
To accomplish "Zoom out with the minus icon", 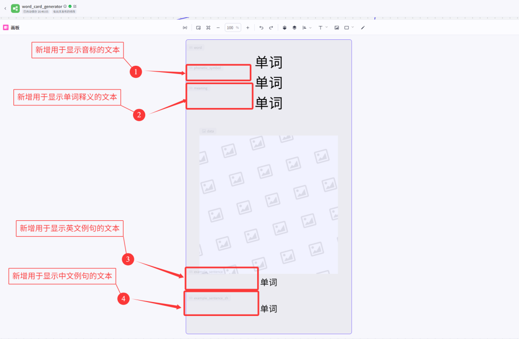I will click(217, 27).
